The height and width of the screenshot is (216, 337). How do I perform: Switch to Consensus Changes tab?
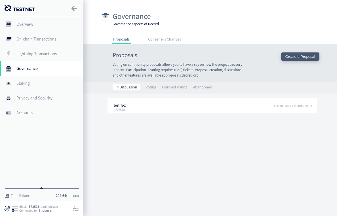click(x=165, y=39)
